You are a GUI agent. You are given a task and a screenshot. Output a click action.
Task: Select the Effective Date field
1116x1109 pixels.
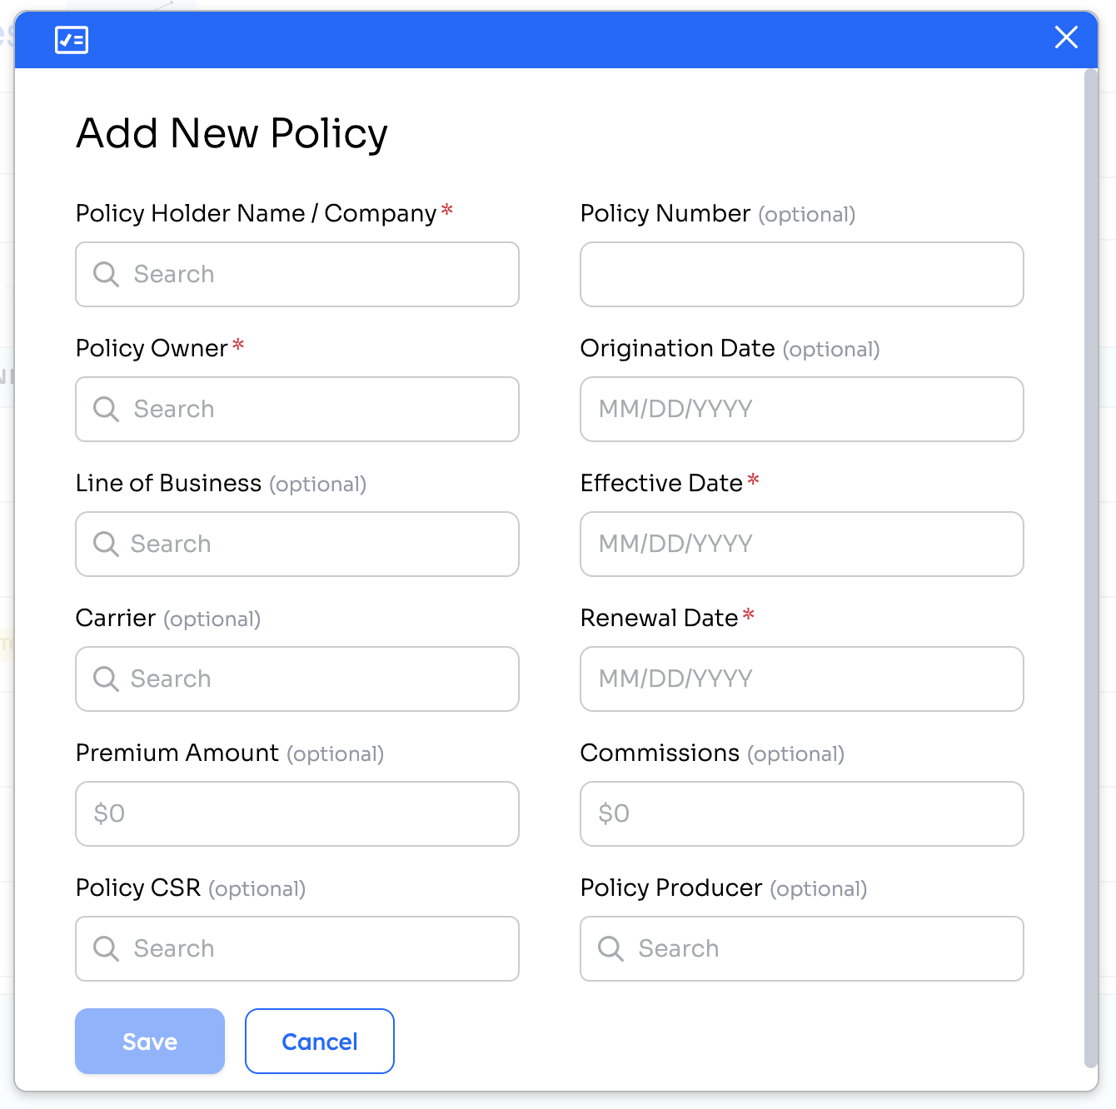(x=802, y=545)
